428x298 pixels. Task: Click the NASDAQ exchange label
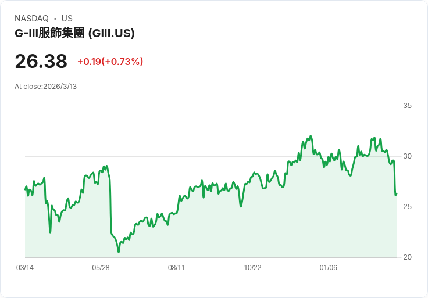(31, 19)
